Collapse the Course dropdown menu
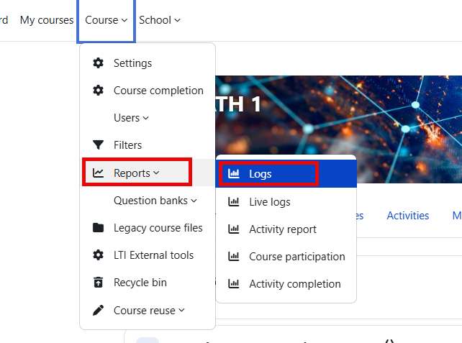This screenshot has width=462, height=343. 106,20
